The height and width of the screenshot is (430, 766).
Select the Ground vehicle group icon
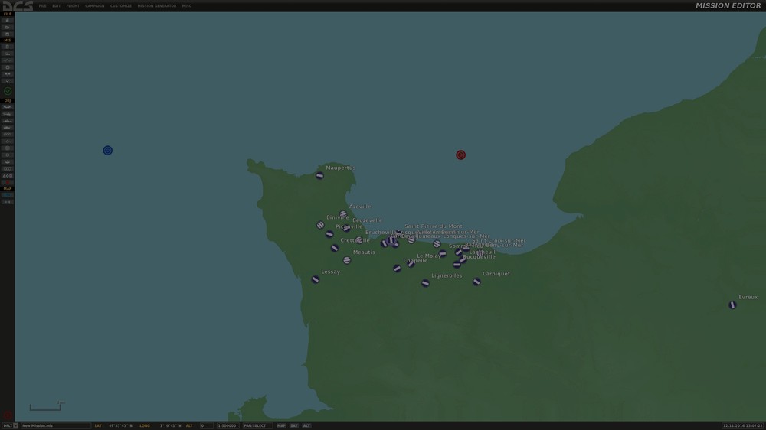pos(8,127)
